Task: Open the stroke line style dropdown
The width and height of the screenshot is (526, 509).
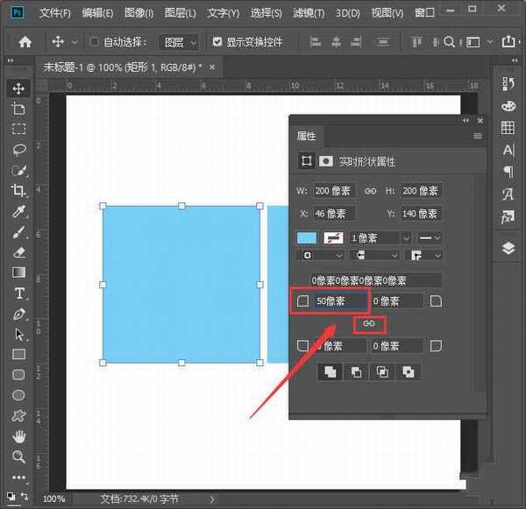Action: click(x=429, y=237)
